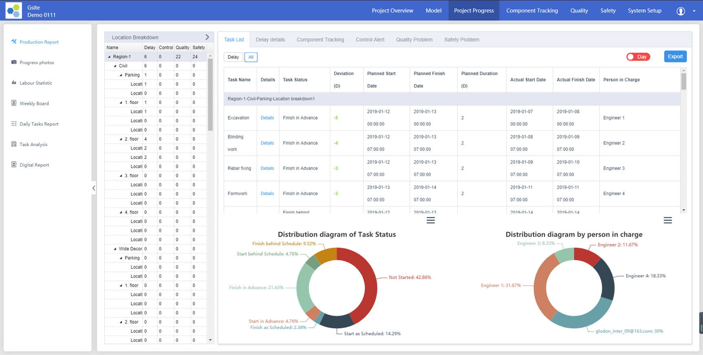The width and height of the screenshot is (703, 355).
Task: Collapse the Wide Decor tree node
Action: click(x=115, y=249)
